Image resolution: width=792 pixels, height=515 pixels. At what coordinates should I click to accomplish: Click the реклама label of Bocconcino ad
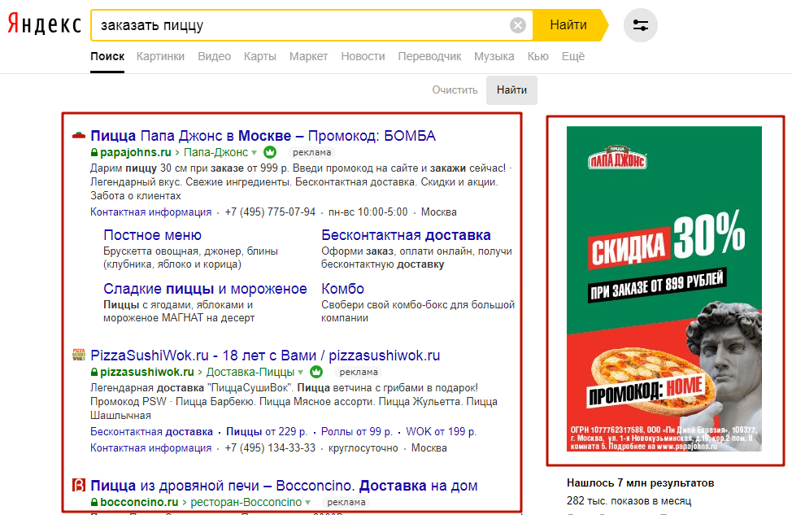[x=346, y=502]
